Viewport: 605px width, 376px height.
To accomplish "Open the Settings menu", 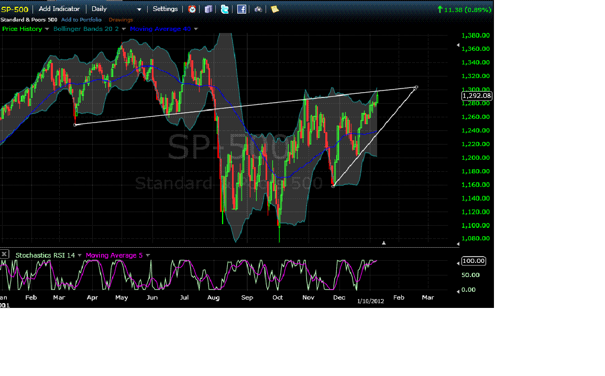I will click(x=165, y=9).
